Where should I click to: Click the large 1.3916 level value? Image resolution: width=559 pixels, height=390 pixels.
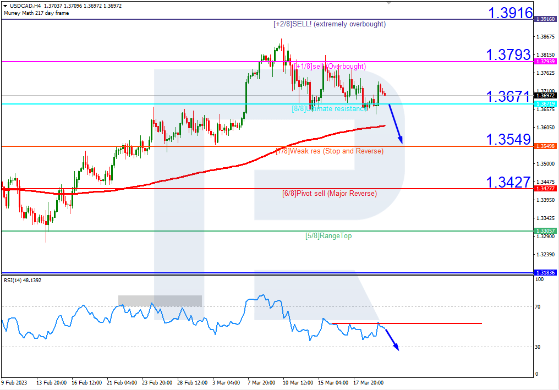510,13
